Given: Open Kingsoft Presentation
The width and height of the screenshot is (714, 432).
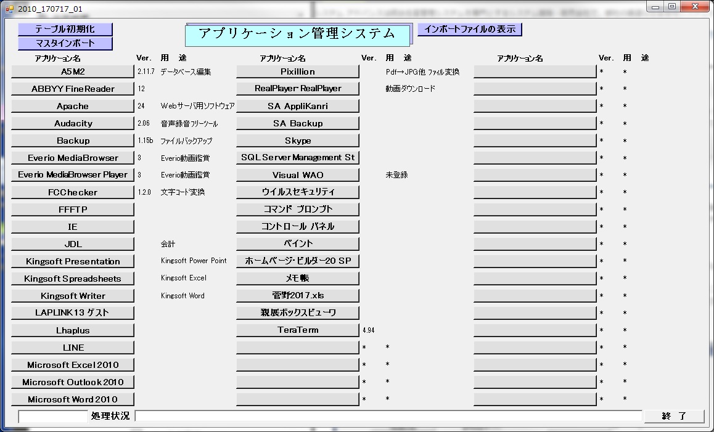Looking at the screenshot, I should (x=73, y=261).
